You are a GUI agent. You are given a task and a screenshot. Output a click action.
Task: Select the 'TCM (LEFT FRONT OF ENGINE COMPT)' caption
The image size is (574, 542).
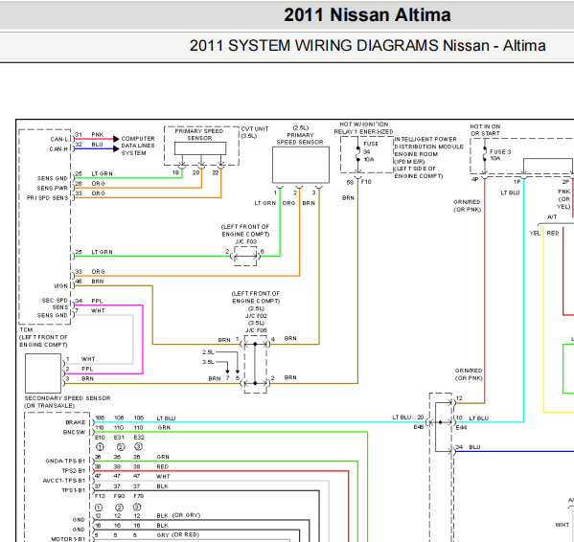[43, 337]
